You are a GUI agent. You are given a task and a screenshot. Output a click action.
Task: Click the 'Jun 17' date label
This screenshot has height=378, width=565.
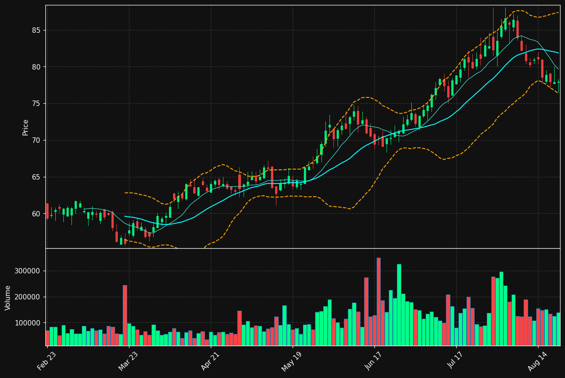(x=374, y=361)
